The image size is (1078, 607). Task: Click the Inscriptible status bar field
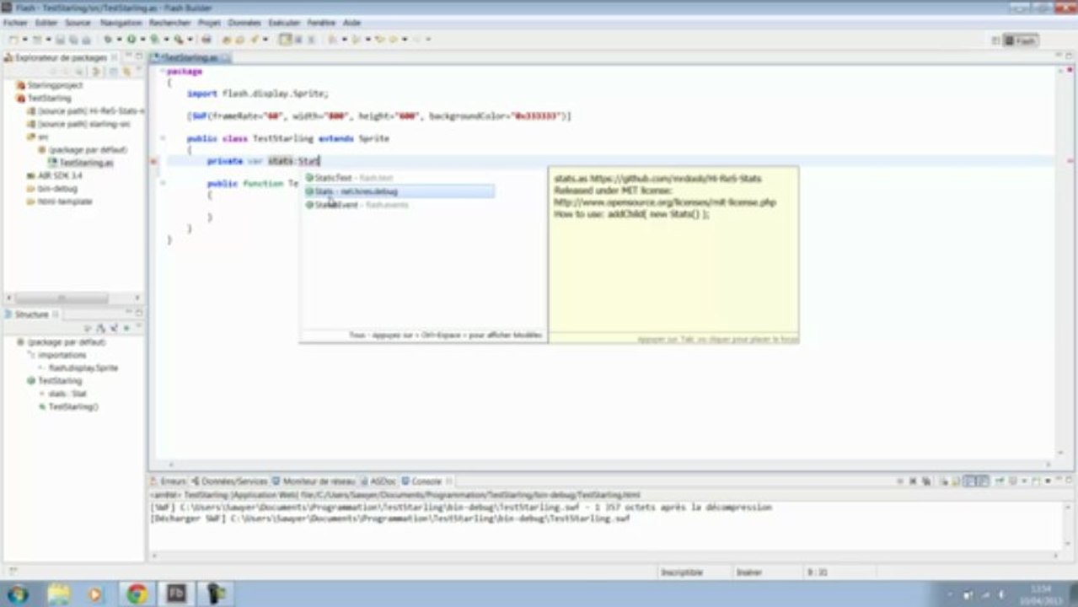tap(681, 572)
